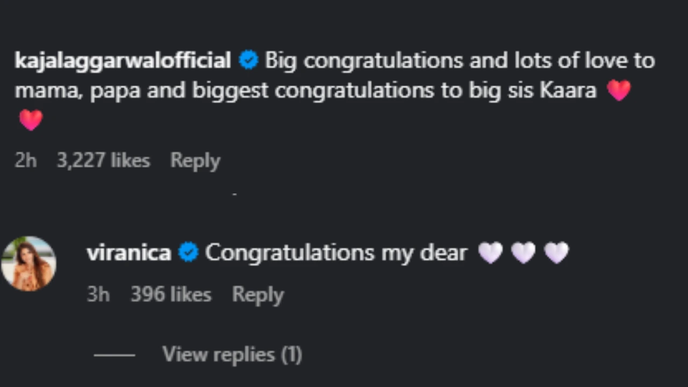
Task: View who liked kajalaggarwalofficial's comment
Action: (x=103, y=160)
